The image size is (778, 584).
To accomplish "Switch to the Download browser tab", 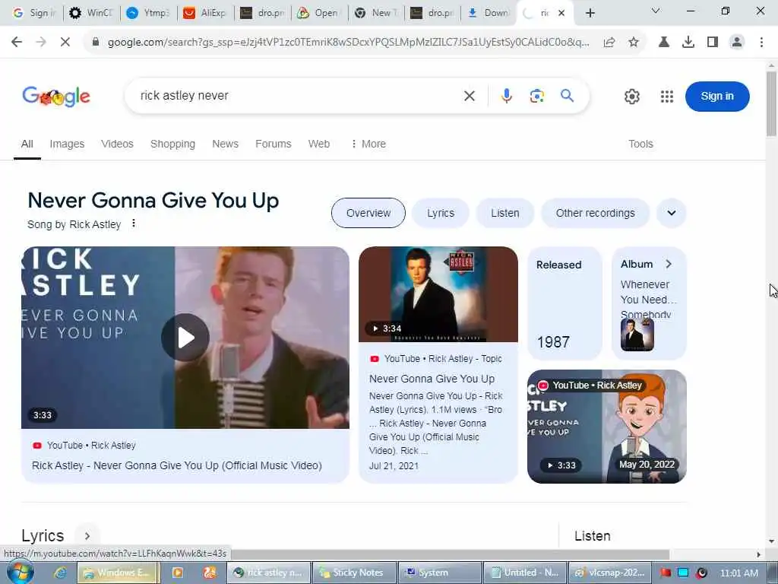I will click(x=489, y=13).
